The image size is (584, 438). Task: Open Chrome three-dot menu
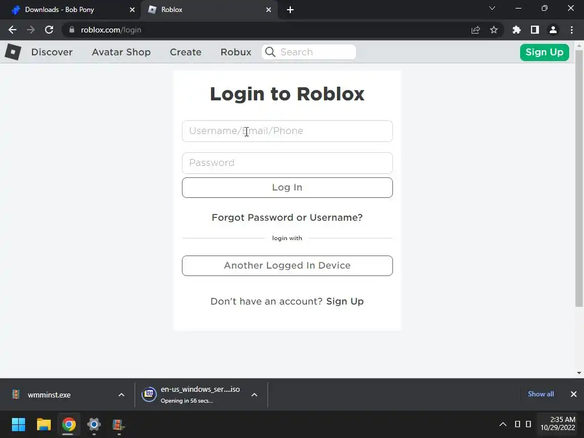coord(571,30)
